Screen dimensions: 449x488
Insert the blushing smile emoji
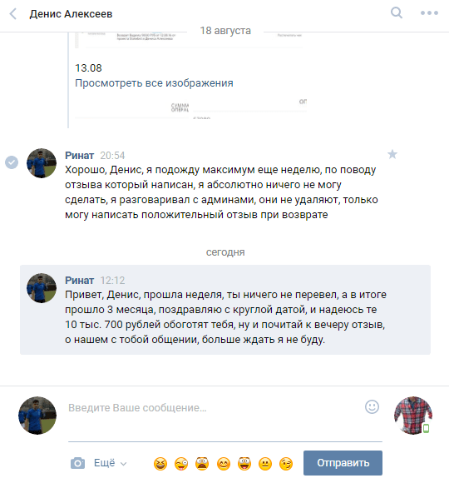tap(224, 464)
